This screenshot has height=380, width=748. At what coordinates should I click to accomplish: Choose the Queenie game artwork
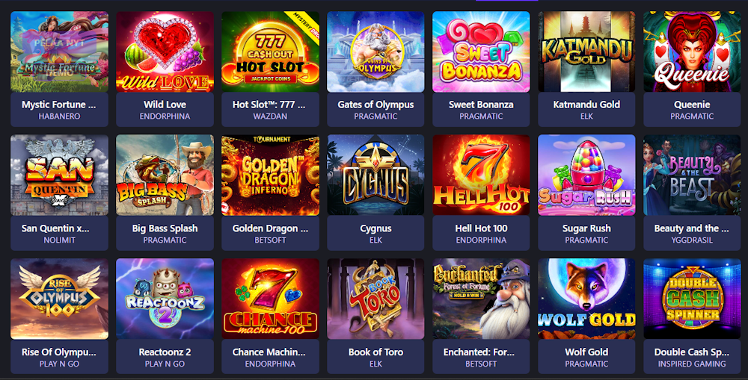pos(692,52)
